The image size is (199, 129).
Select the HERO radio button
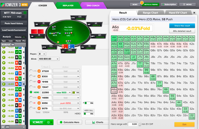coord(31,92)
